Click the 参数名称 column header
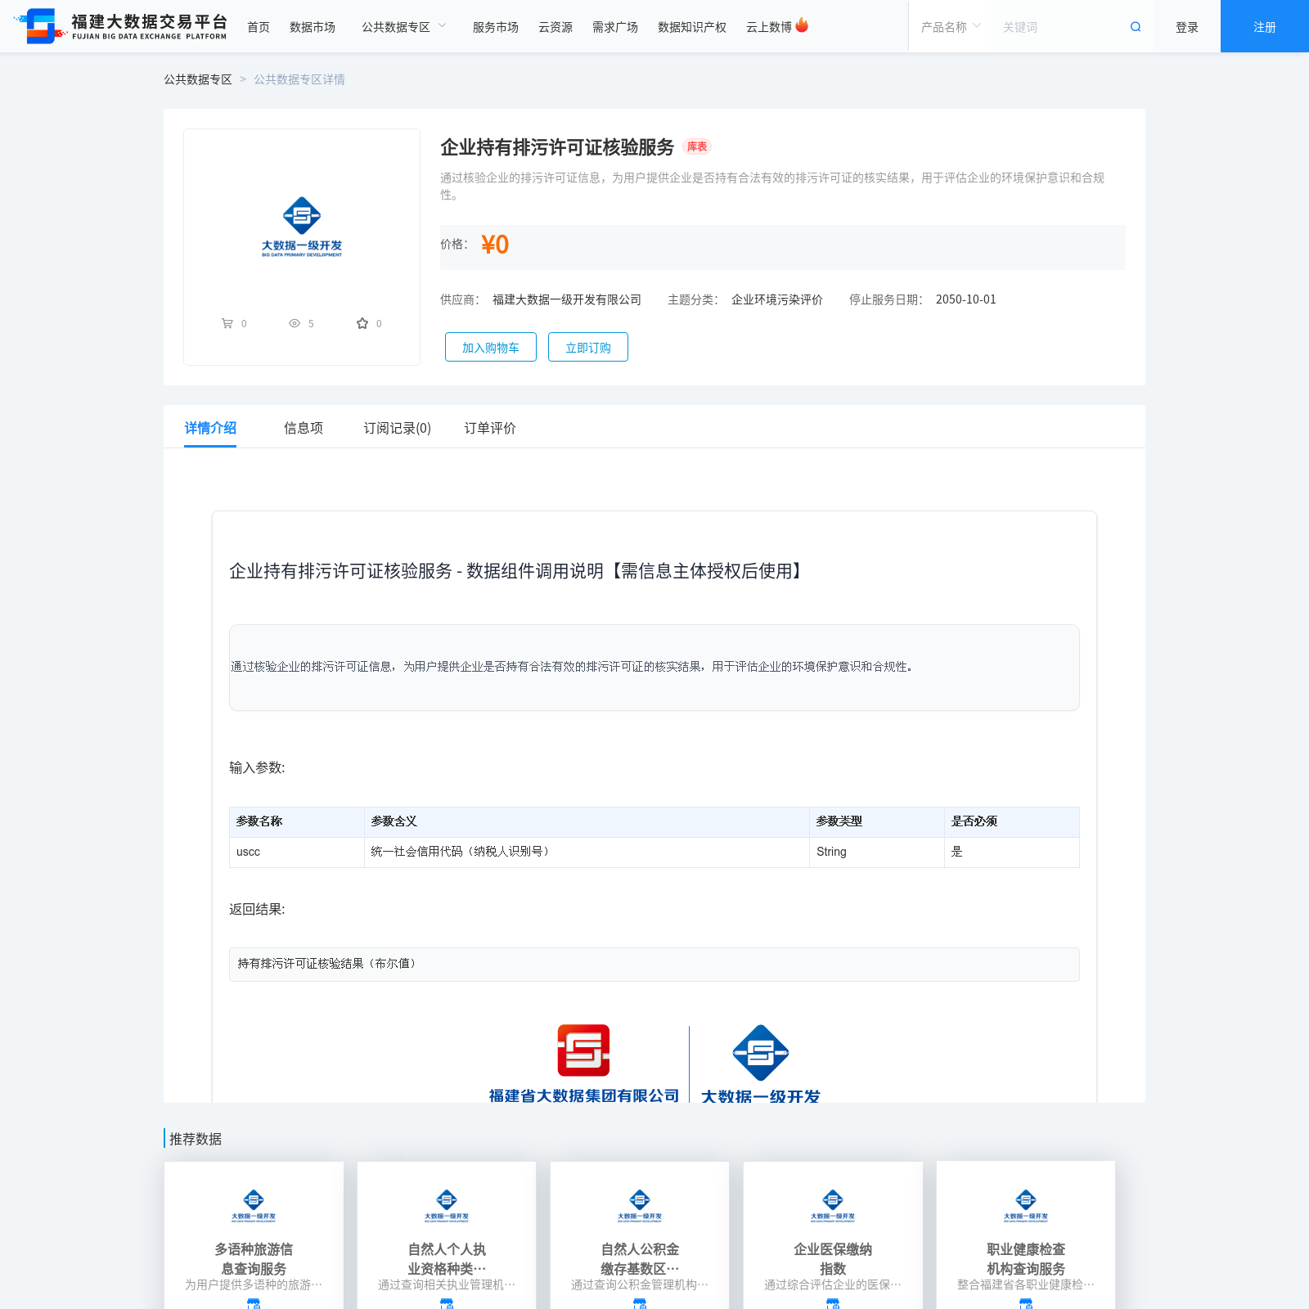Viewport: 1309px width, 1309px height. point(297,821)
